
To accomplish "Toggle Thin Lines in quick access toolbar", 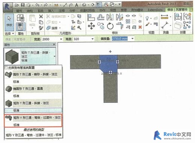I will pyautogui.click(x=99, y=5).
